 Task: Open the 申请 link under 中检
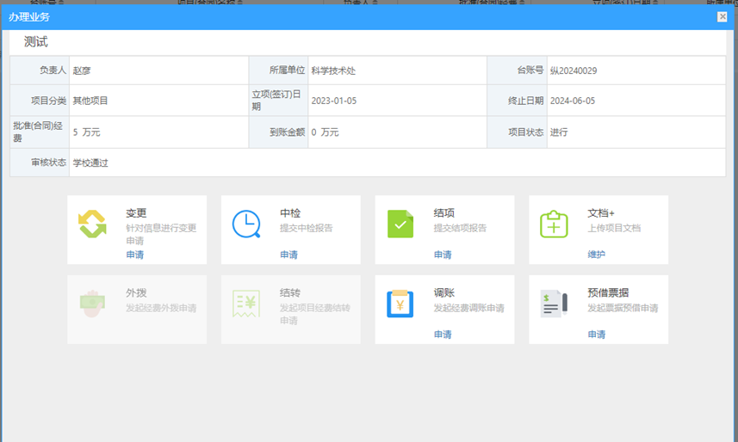pos(288,255)
